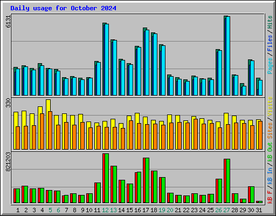The height and width of the screenshot is (216, 276).
Task: Click day 12 on the x-axis
Action: coord(105,210)
